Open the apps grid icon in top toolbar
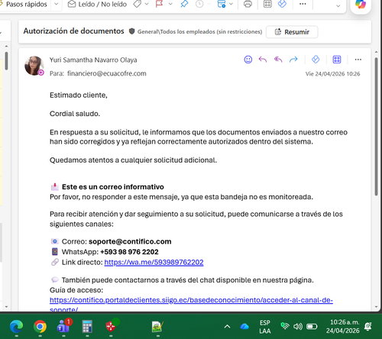Viewport: 382px width, 339px height. click(x=267, y=4)
